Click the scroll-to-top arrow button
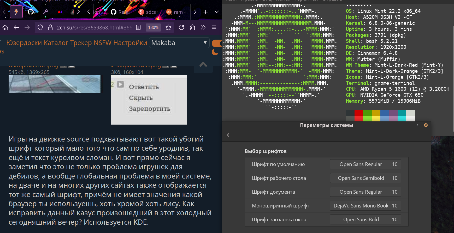Viewport: 454px width, 233px height. click(203, 65)
